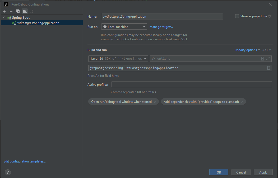Add a new run configuration
This screenshot has width=278, height=178.
tap(4, 11)
